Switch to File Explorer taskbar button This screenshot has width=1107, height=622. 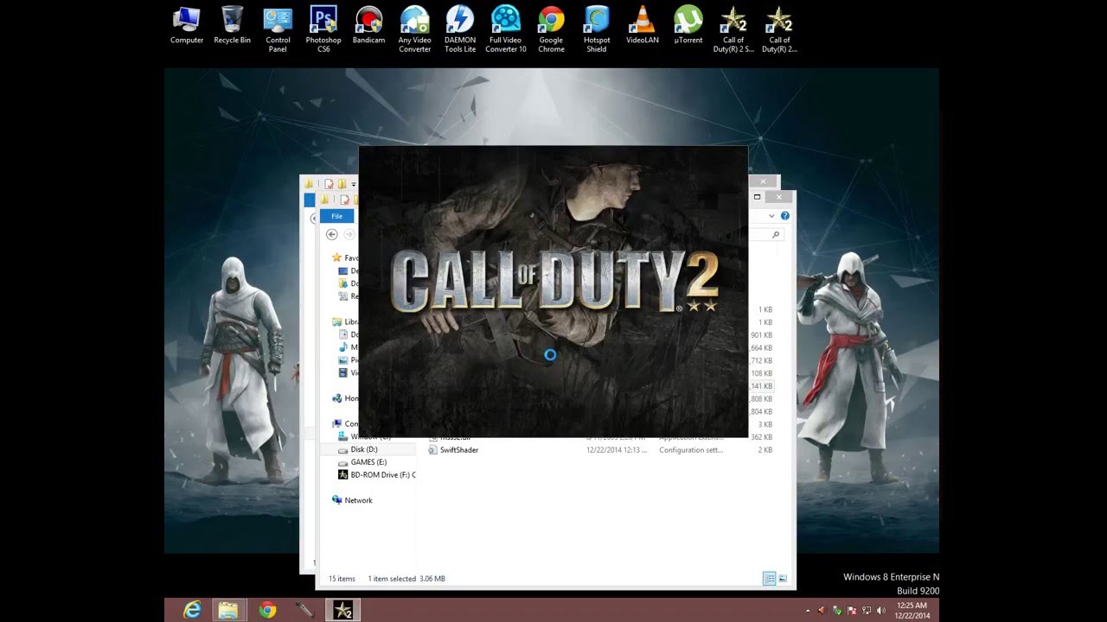(x=228, y=610)
